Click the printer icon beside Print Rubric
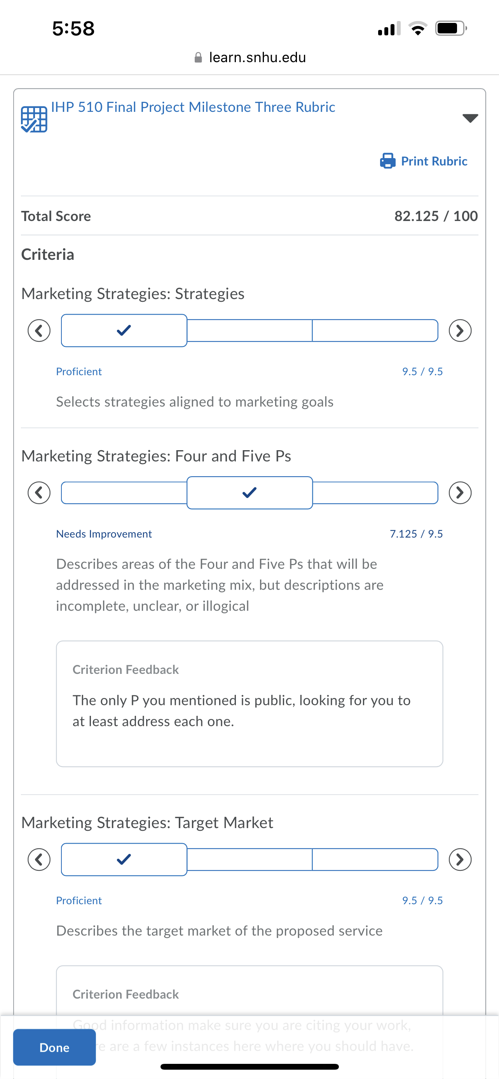This screenshot has width=499, height=1079. (387, 161)
